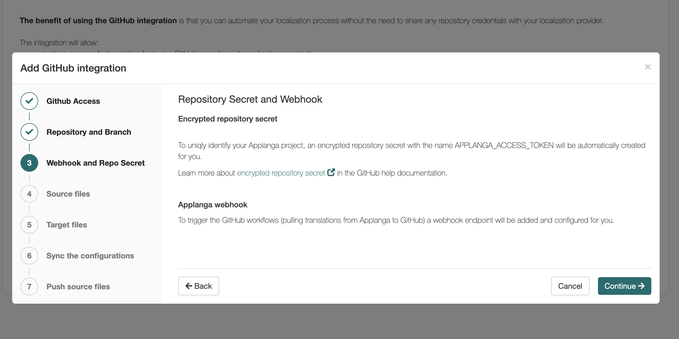Jump to the Target files step
The width and height of the screenshot is (679, 339).
(67, 225)
